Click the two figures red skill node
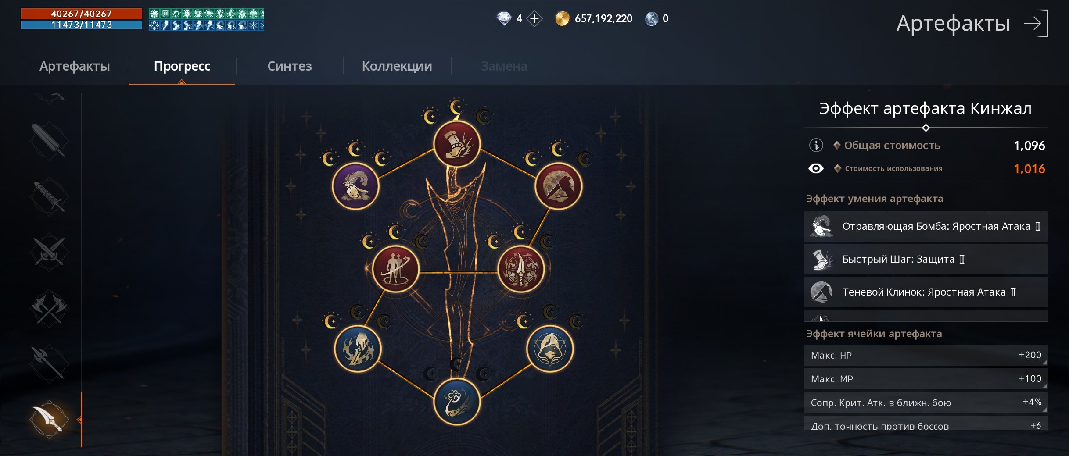The height and width of the screenshot is (456, 1069). point(395,269)
